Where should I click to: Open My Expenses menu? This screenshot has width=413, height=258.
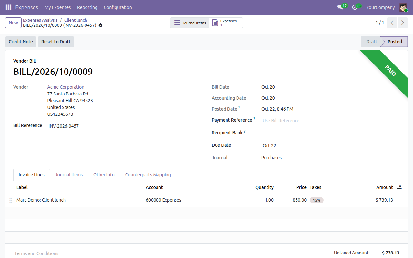tap(57, 7)
